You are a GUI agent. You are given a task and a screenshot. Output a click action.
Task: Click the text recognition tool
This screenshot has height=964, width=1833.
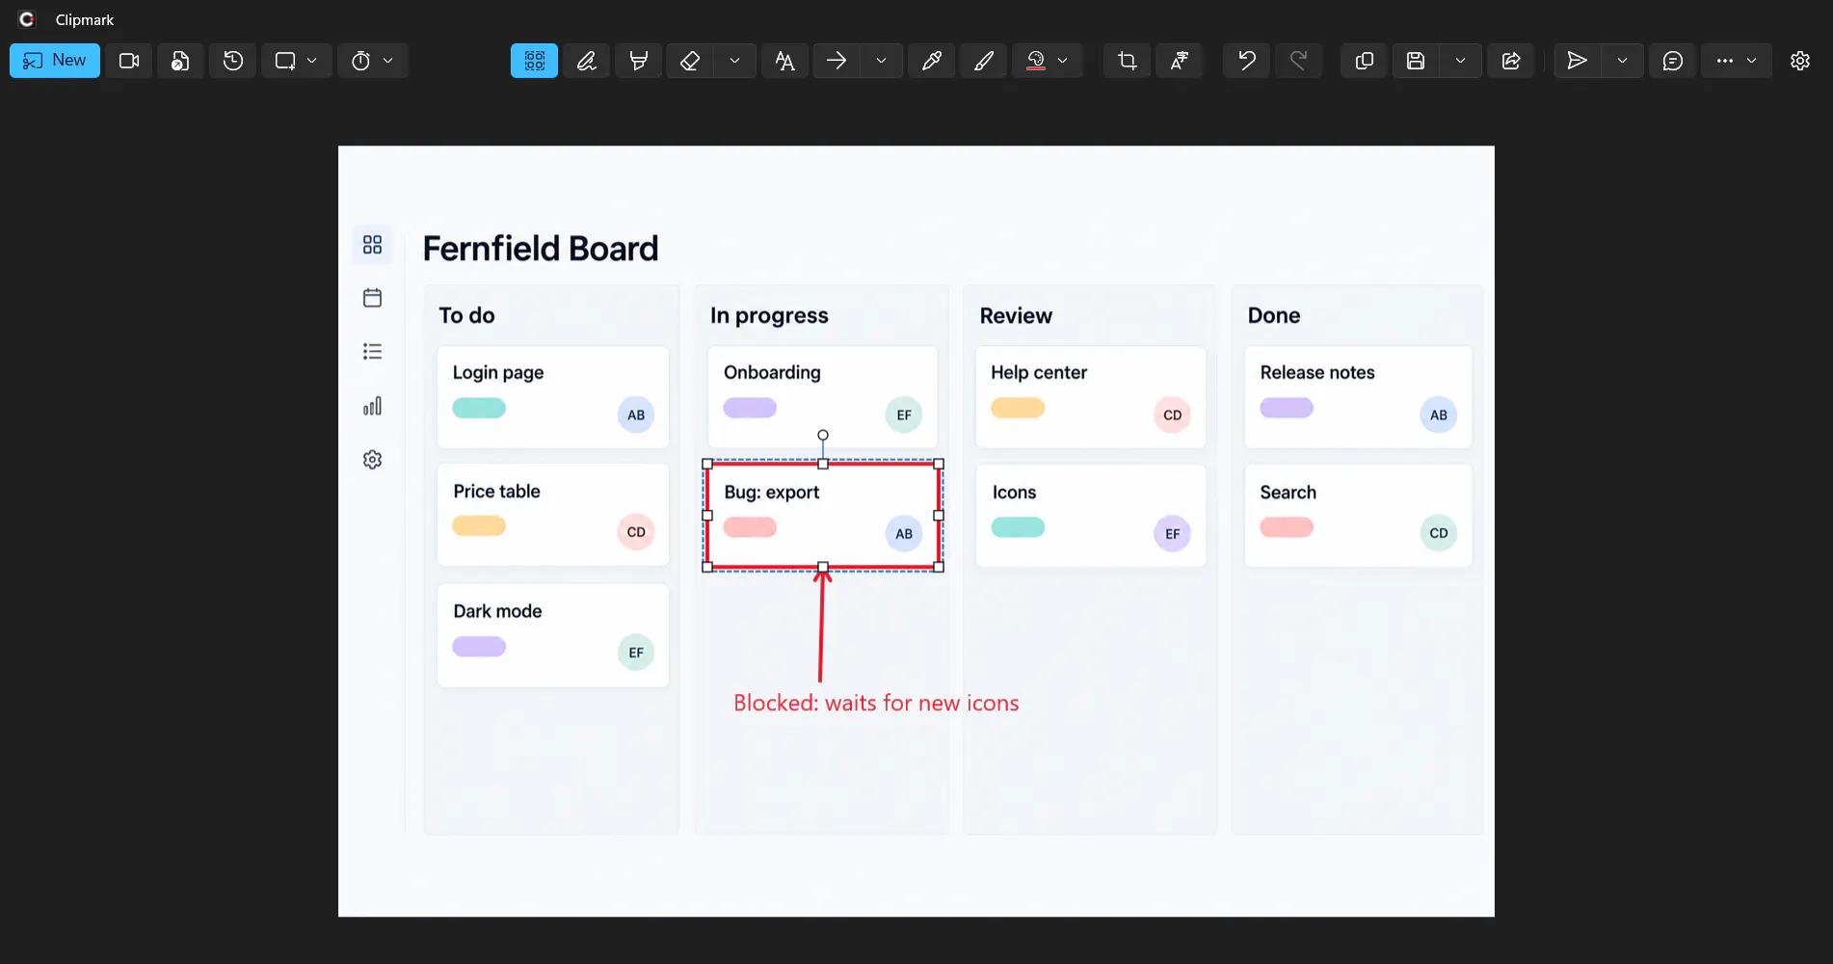tap(1179, 61)
